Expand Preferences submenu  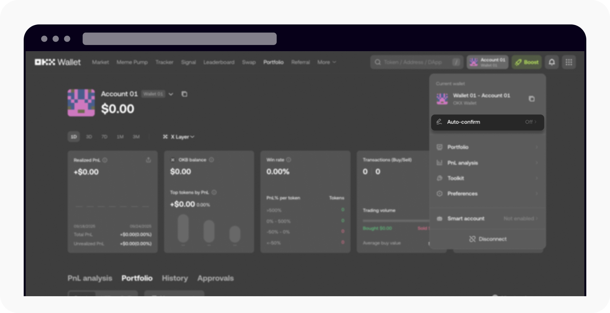(537, 194)
